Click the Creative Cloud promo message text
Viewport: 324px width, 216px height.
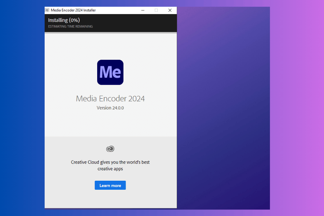[x=110, y=165]
